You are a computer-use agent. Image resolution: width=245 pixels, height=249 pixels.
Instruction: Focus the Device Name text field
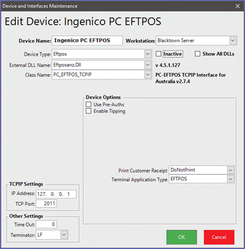pos(87,41)
